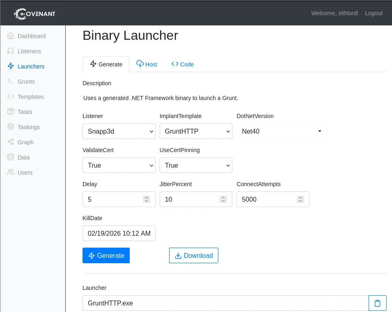392x312 pixels.
Task: Click the Download button
Action: [x=193, y=255]
